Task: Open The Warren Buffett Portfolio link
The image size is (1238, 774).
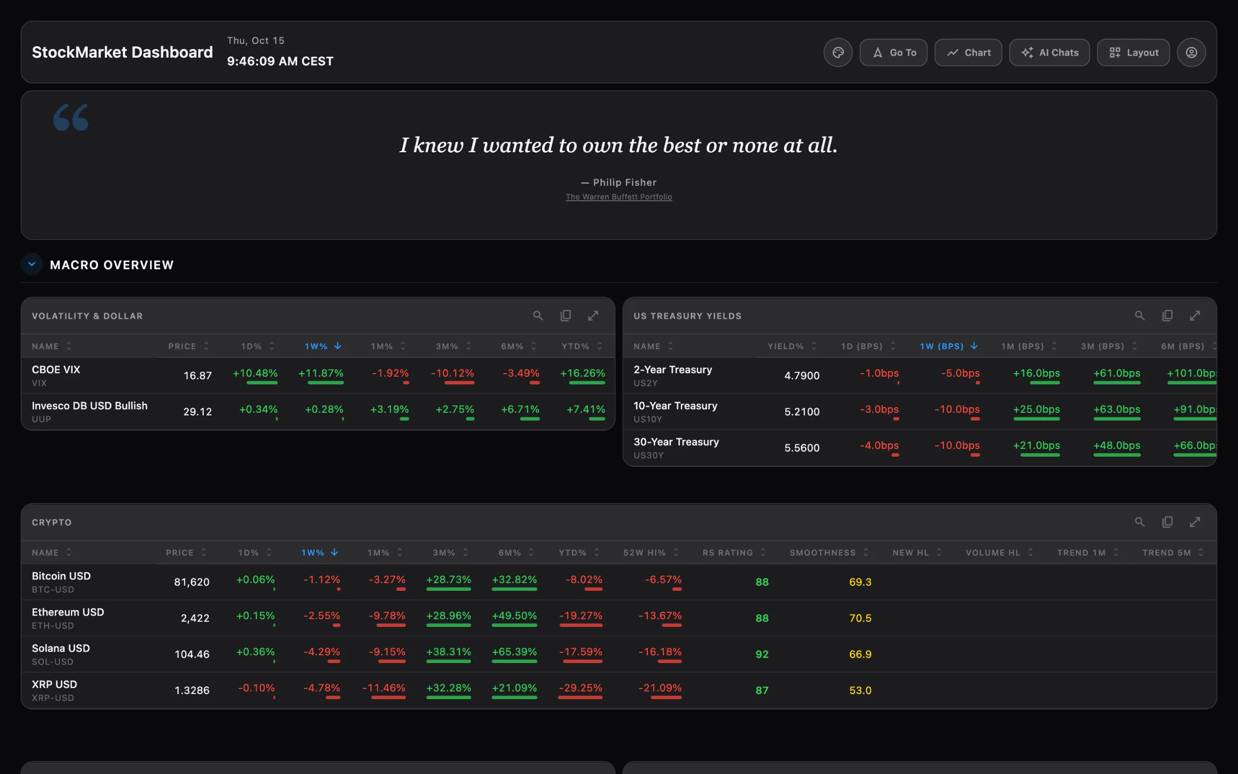Action: coord(618,197)
